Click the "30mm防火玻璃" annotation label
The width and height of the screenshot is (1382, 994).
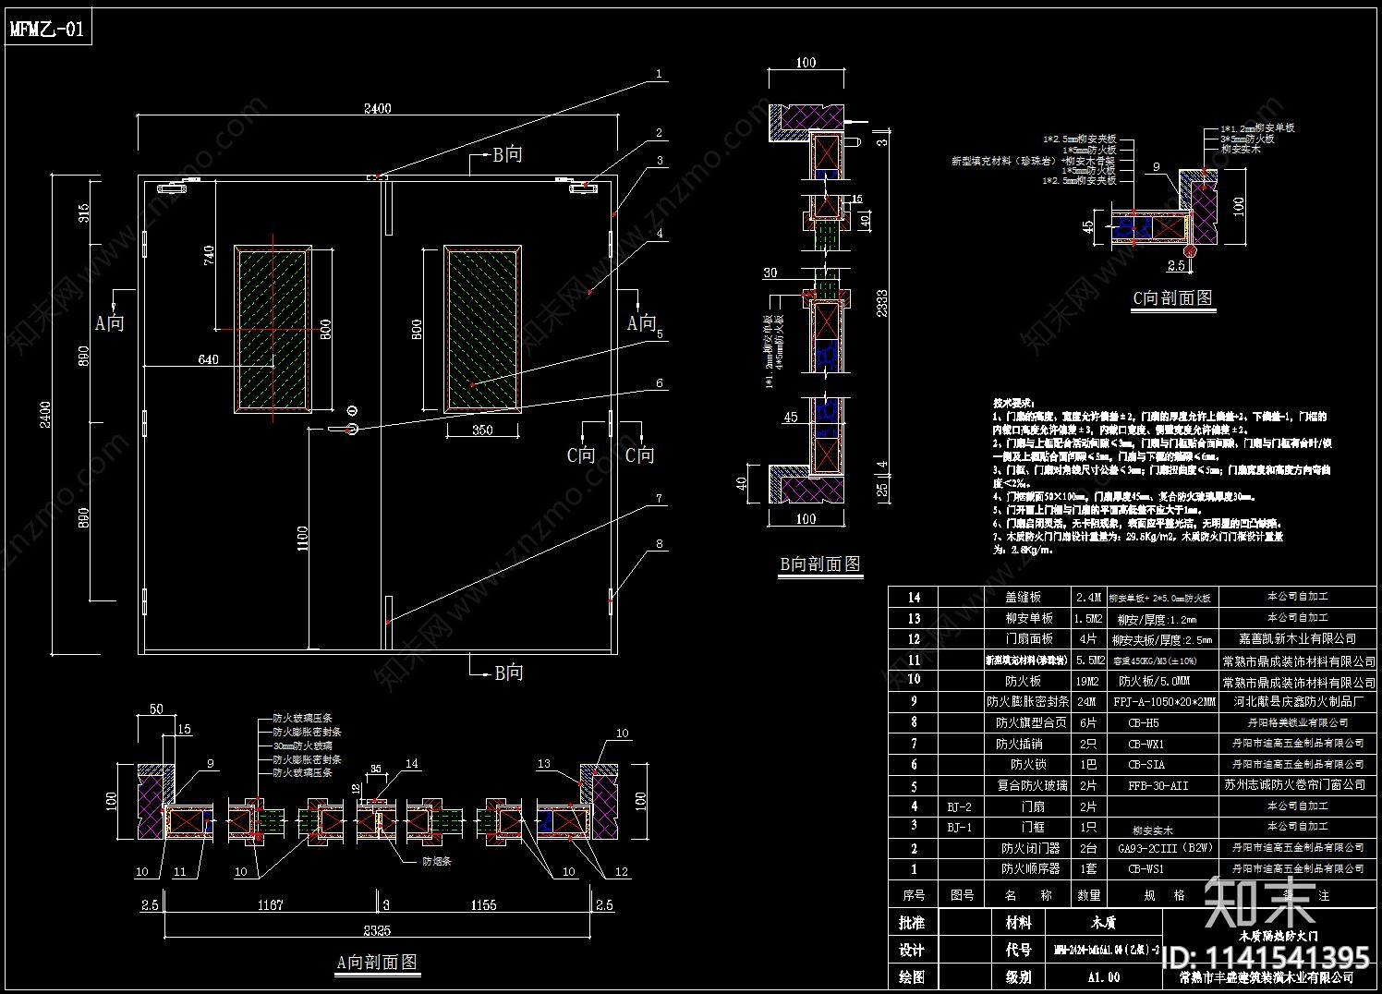[x=302, y=745]
